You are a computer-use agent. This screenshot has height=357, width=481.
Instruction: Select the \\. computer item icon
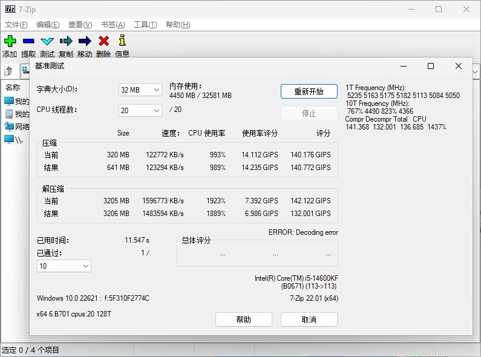click(x=9, y=139)
